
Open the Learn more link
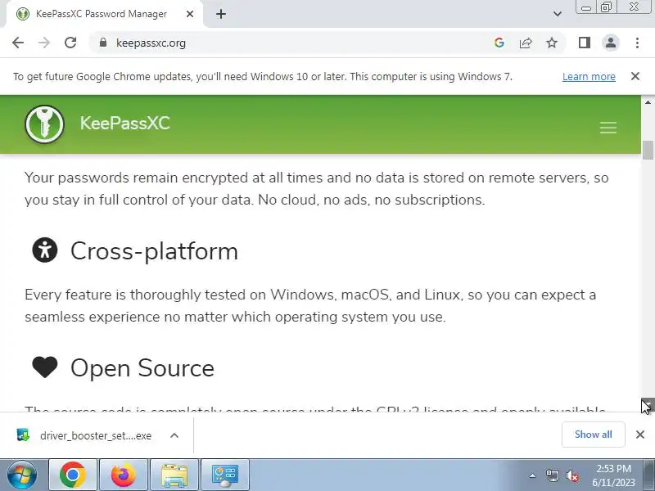[x=589, y=76]
